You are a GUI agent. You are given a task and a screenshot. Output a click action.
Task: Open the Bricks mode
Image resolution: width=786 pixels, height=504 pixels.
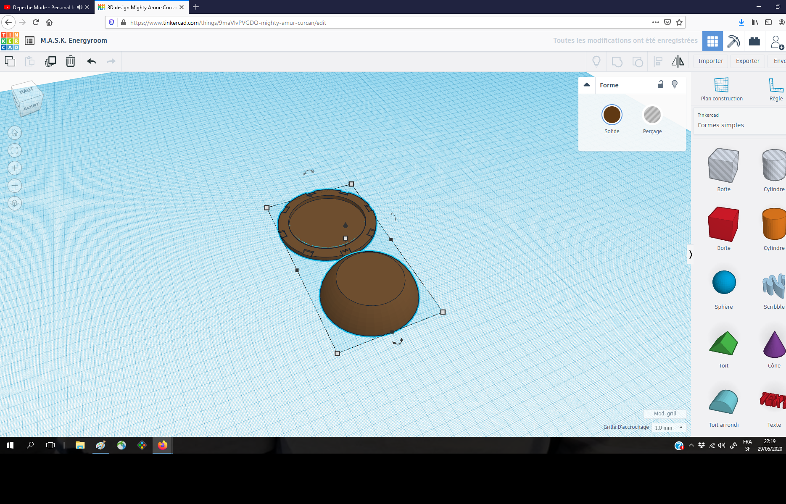point(754,41)
